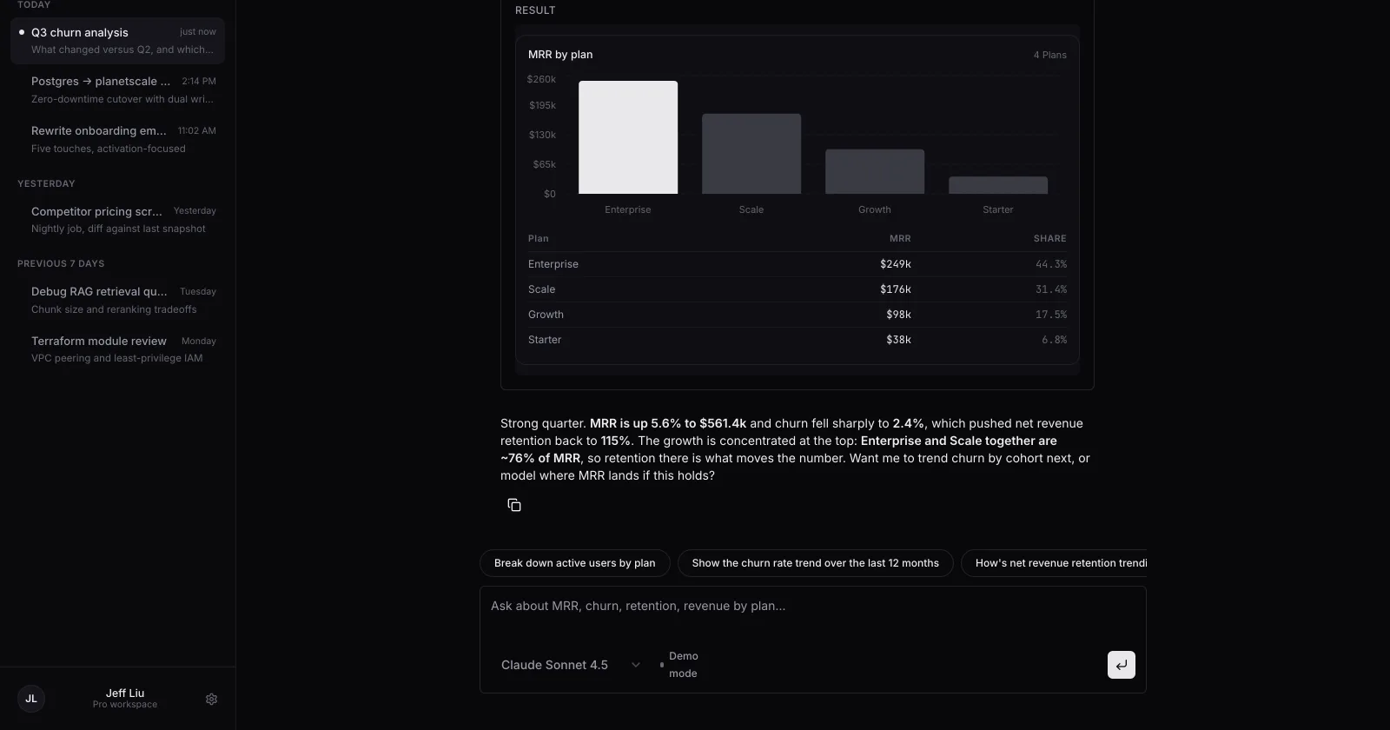This screenshot has height=730, width=1390.
Task: Send message with the enter arrow button
Action: tap(1121, 665)
